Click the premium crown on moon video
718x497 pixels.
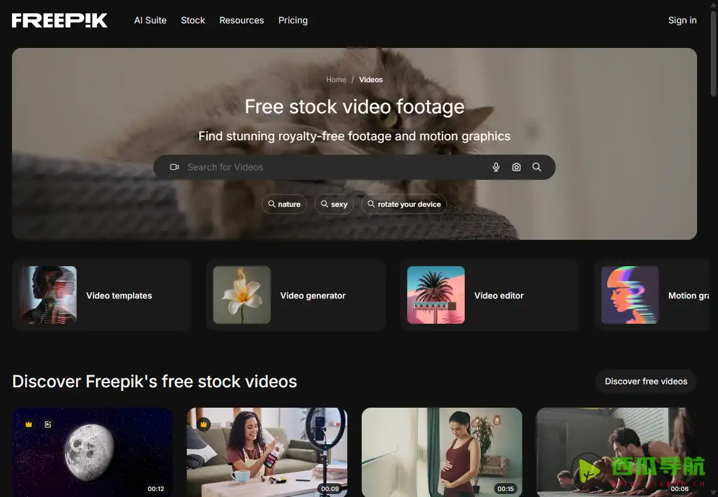(29, 424)
